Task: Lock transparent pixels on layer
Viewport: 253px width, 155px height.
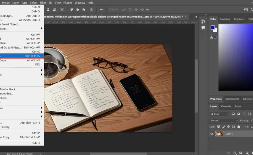Action: (218, 127)
